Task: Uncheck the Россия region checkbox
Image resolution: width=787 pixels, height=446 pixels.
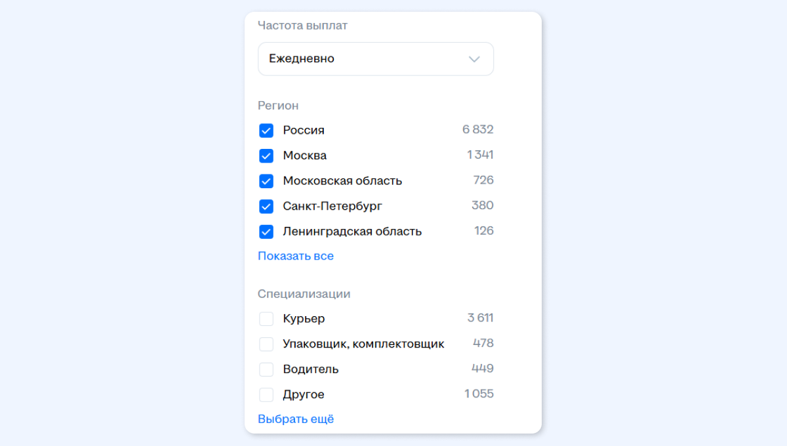Action: (x=266, y=131)
